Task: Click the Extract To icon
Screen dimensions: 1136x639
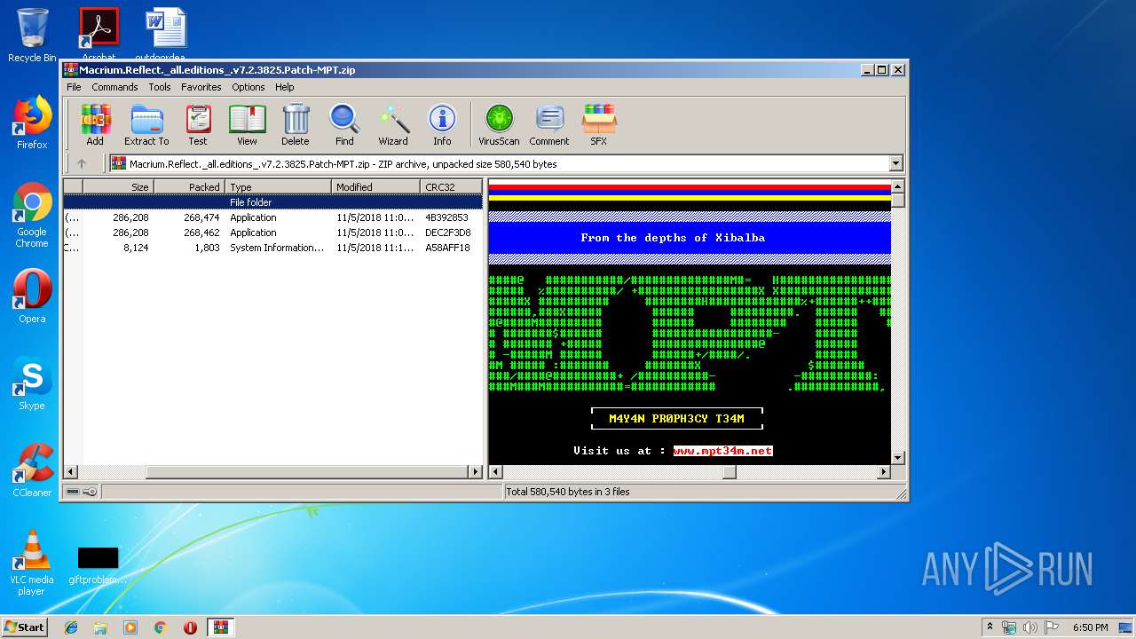Action: (x=146, y=124)
